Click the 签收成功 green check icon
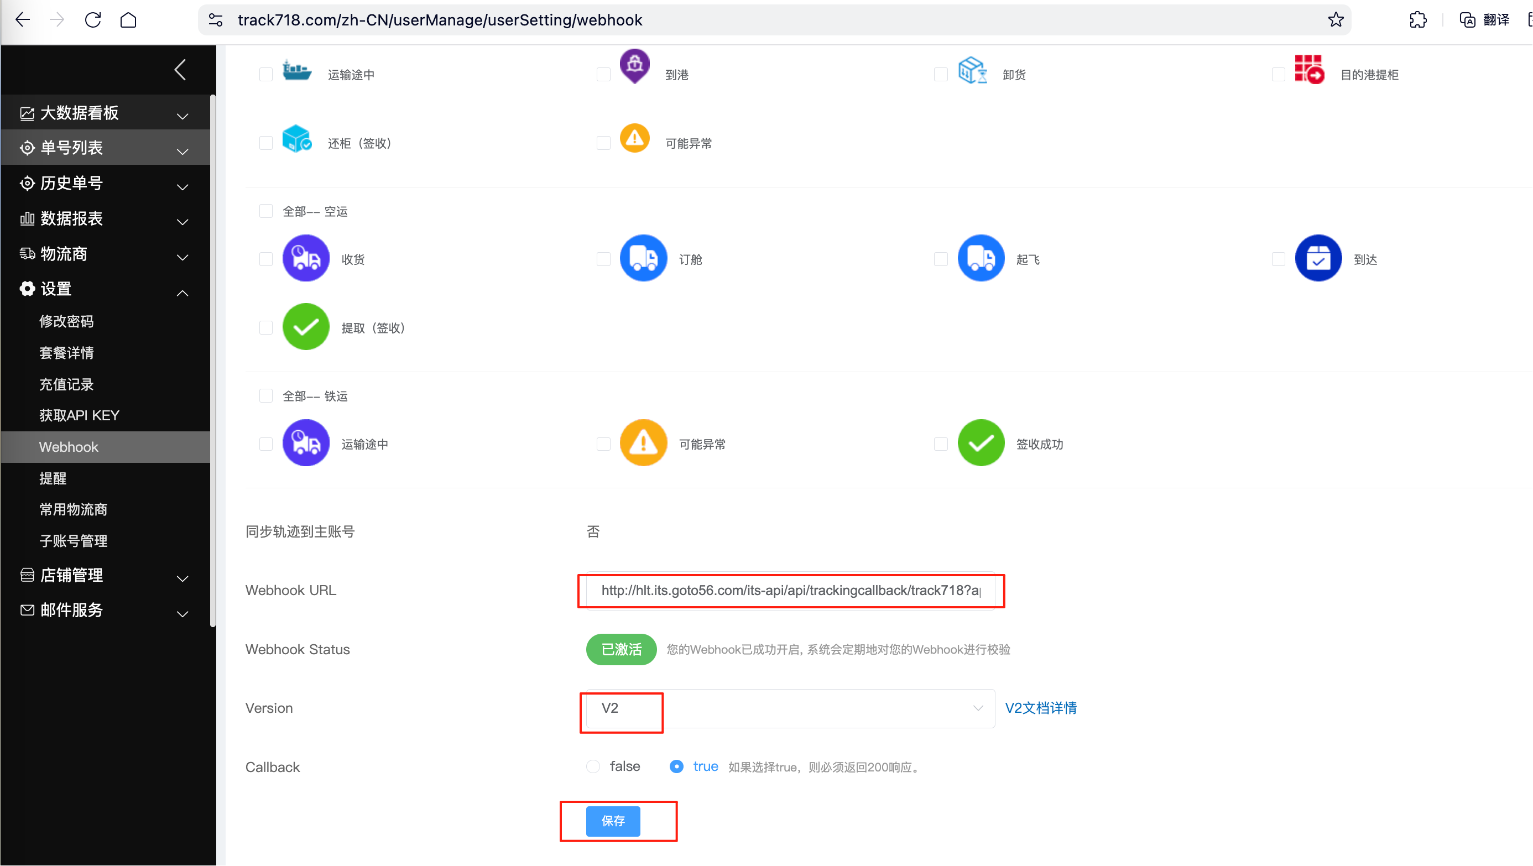1533x866 pixels. [x=981, y=443]
